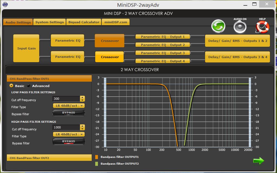Click the low pass cut off frequency field showing 300
This screenshot has height=173, width=277.
click(66, 99)
